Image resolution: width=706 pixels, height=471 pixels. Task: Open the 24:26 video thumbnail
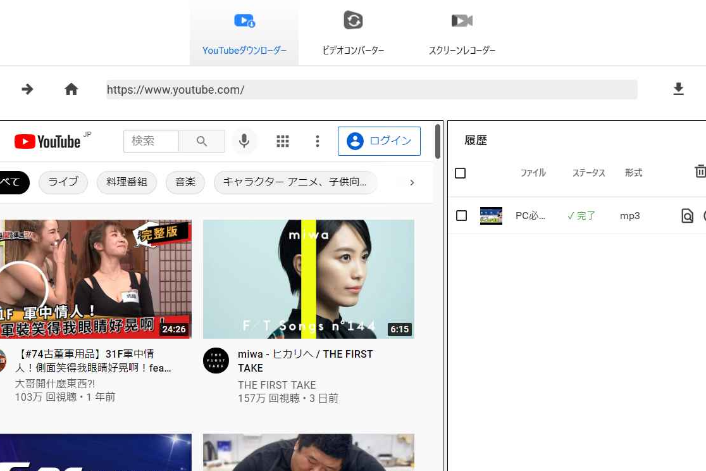click(x=96, y=279)
